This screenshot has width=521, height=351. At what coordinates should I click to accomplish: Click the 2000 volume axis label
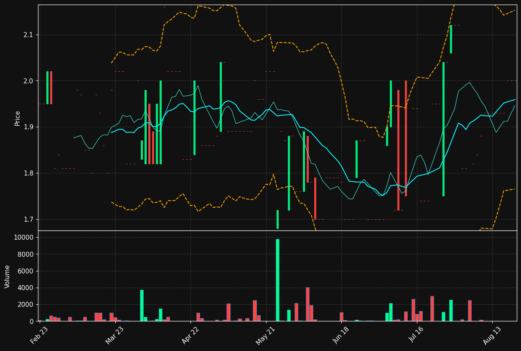coord(27,305)
